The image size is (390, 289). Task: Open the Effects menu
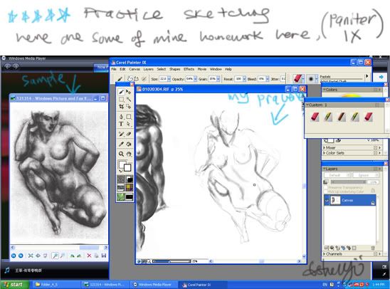pyautogui.click(x=189, y=69)
